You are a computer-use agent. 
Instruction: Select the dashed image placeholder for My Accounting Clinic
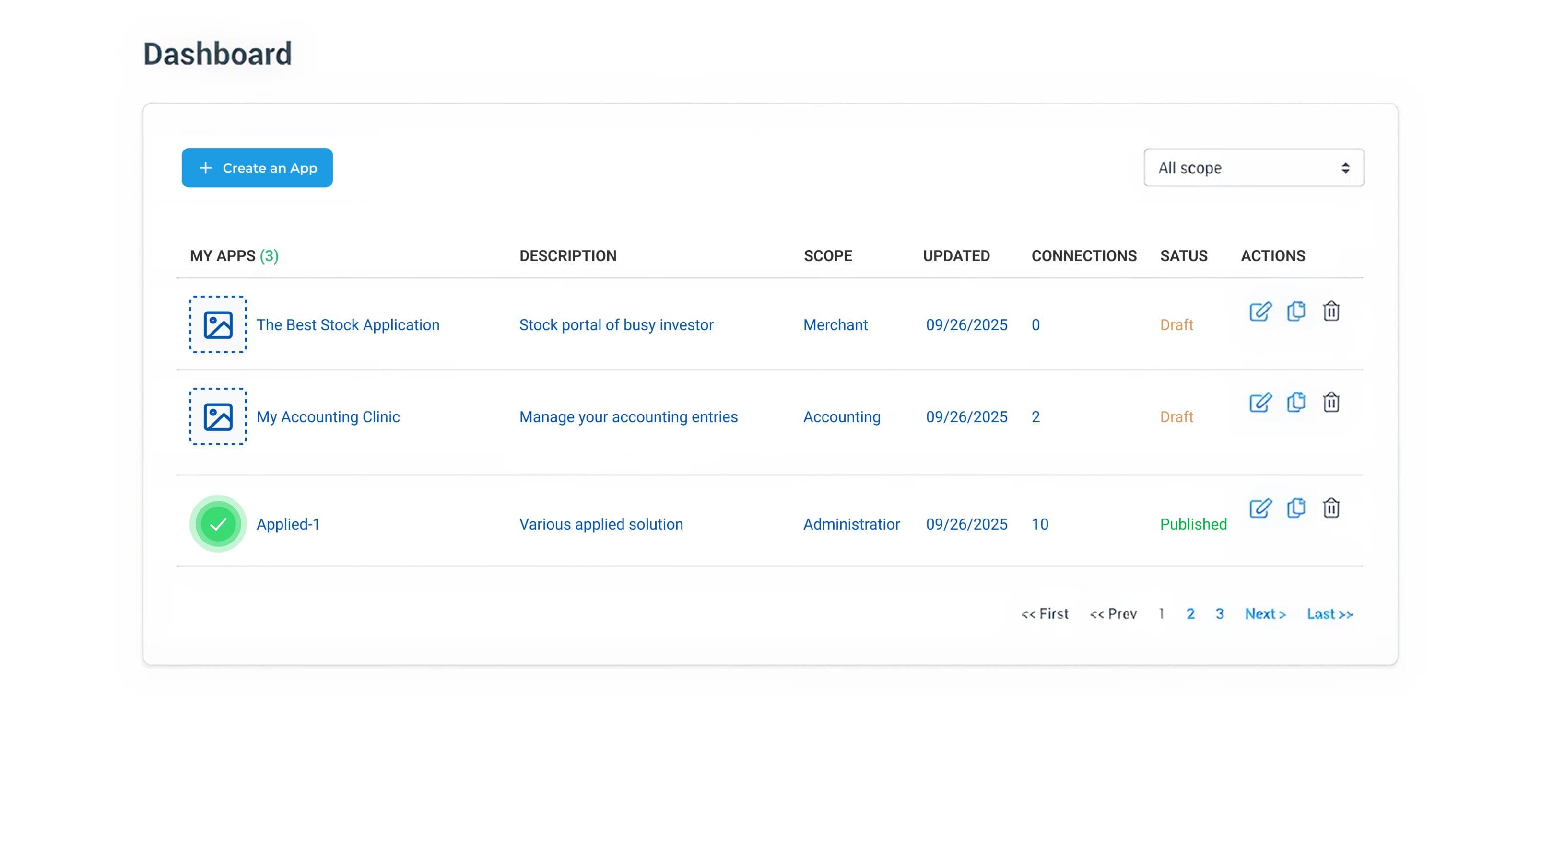[x=218, y=416]
